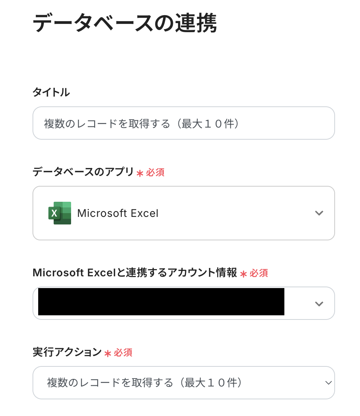The width and height of the screenshot is (360, 416).
Task: Select the Microsoft Excel text in app selector
Action: pyautogui.click(x=118, y=213)
